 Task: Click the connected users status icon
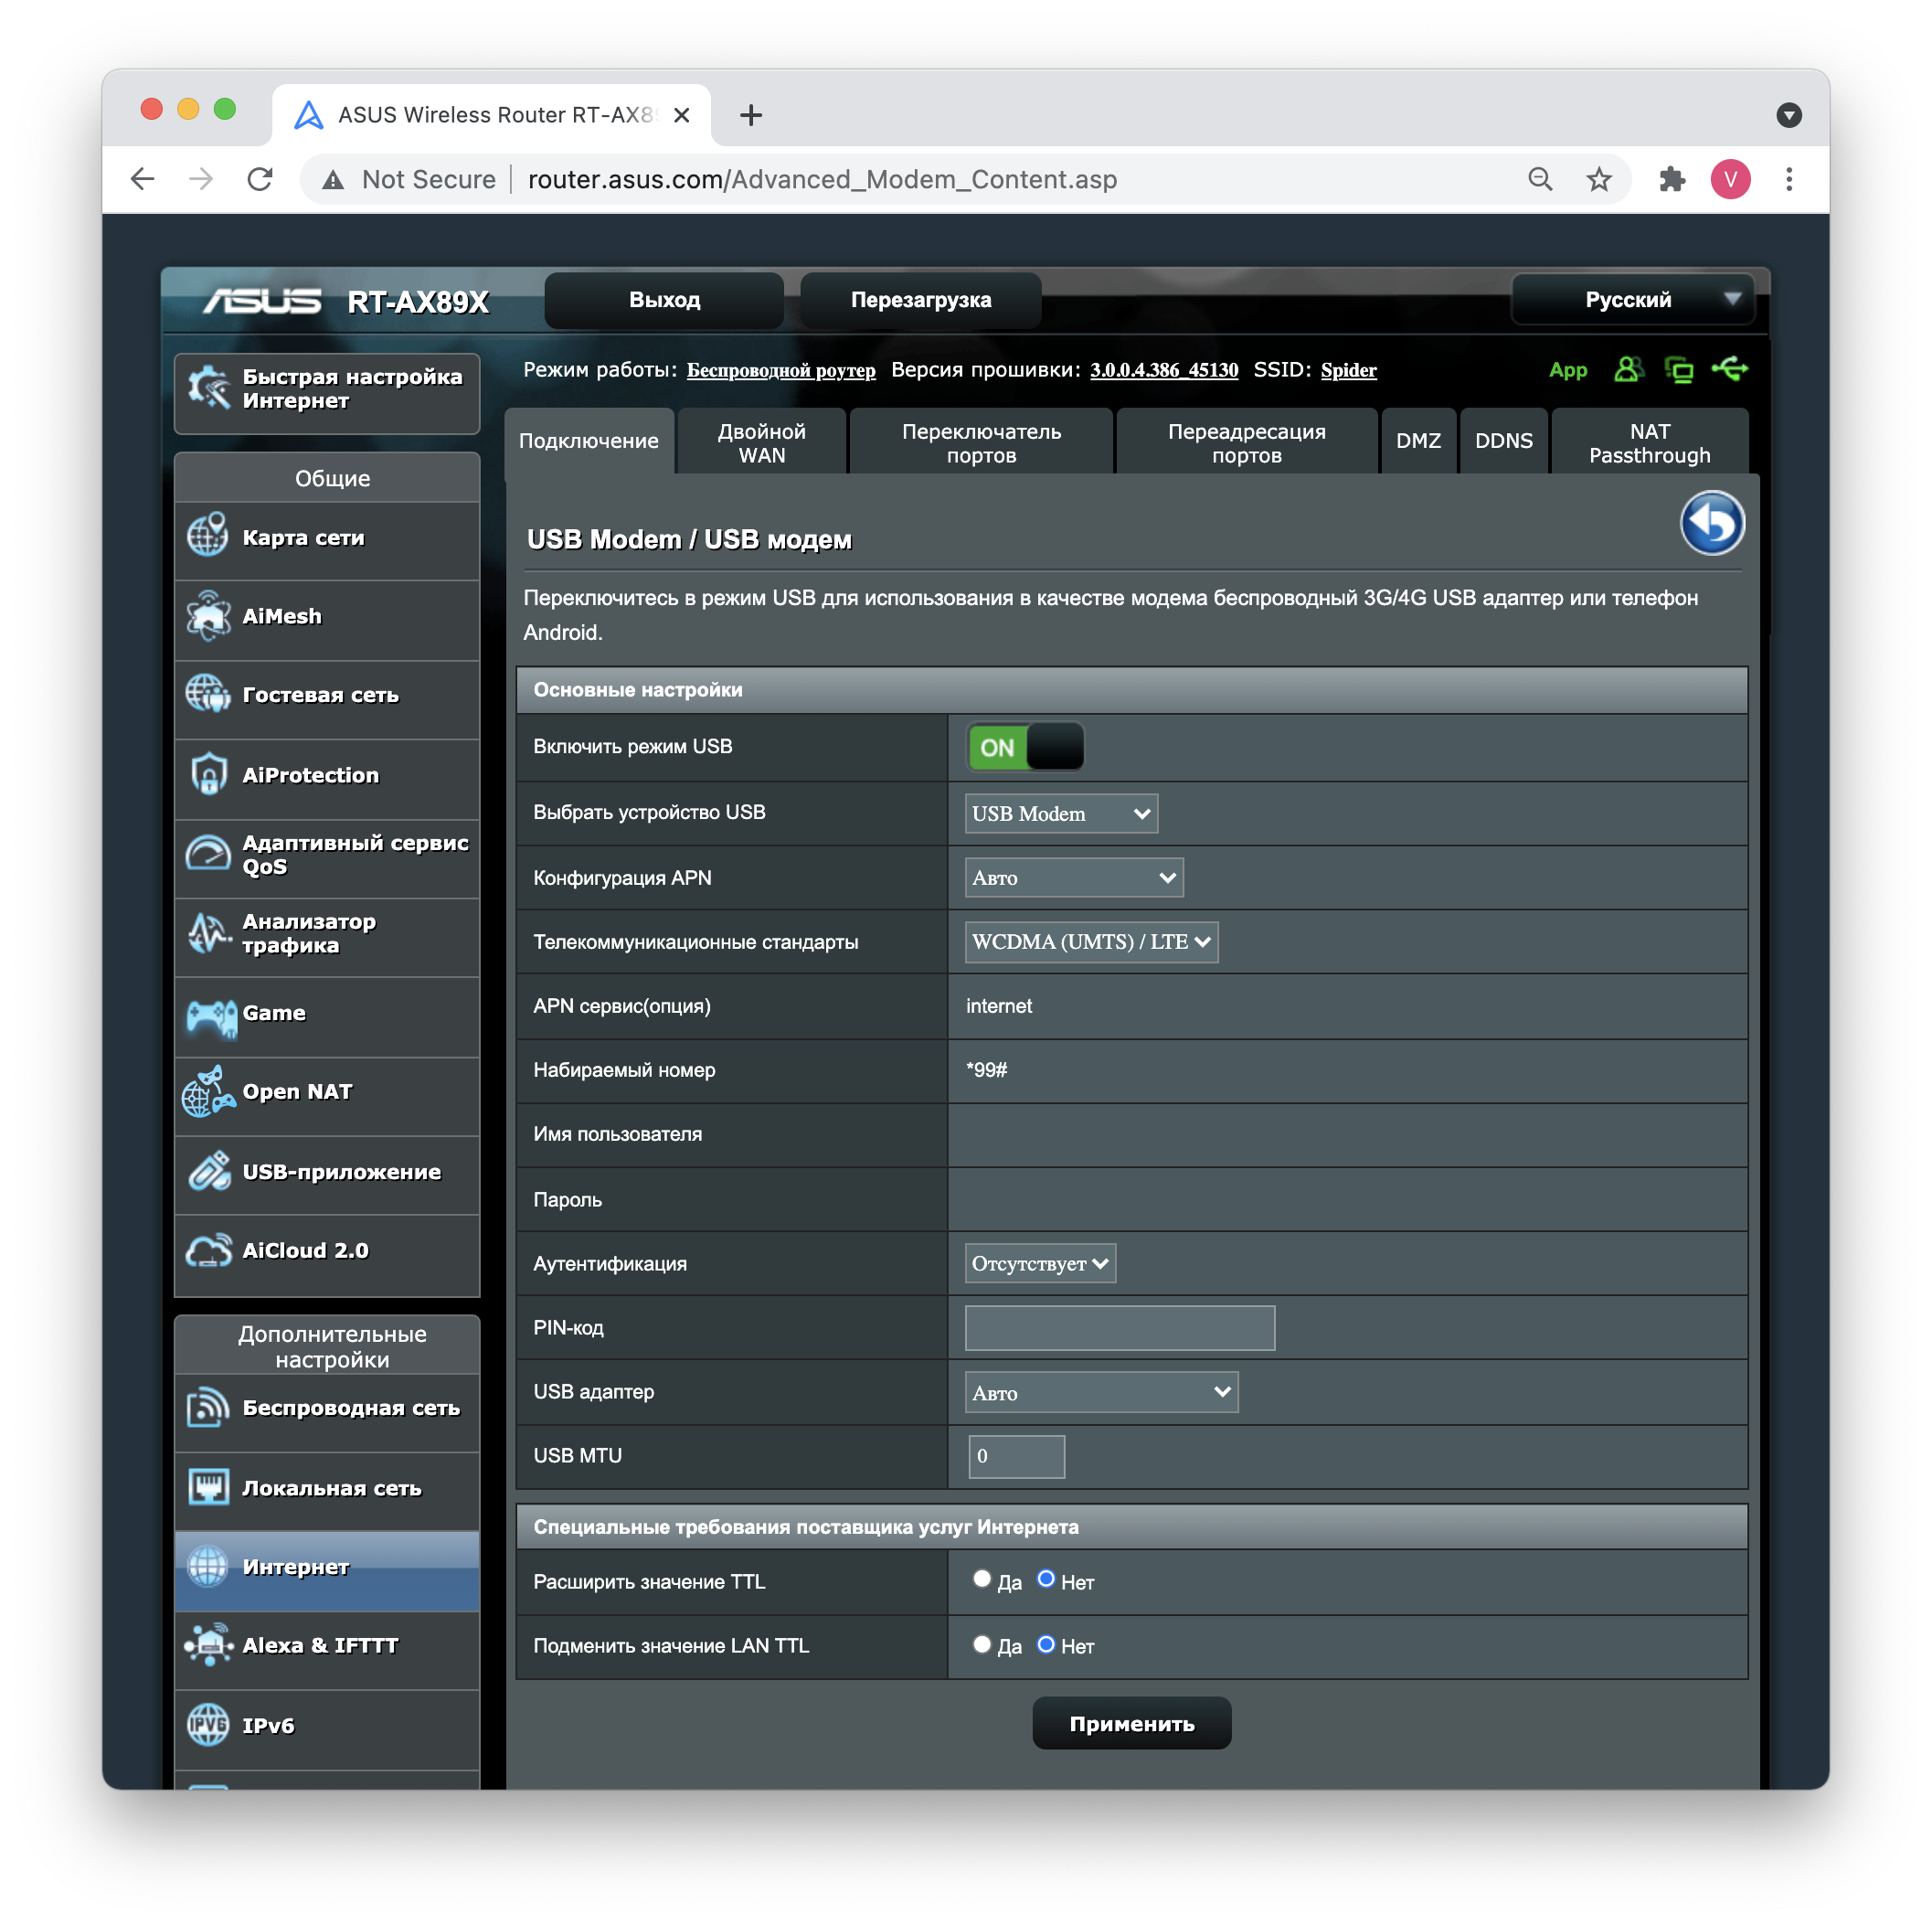pos(1628,370)
